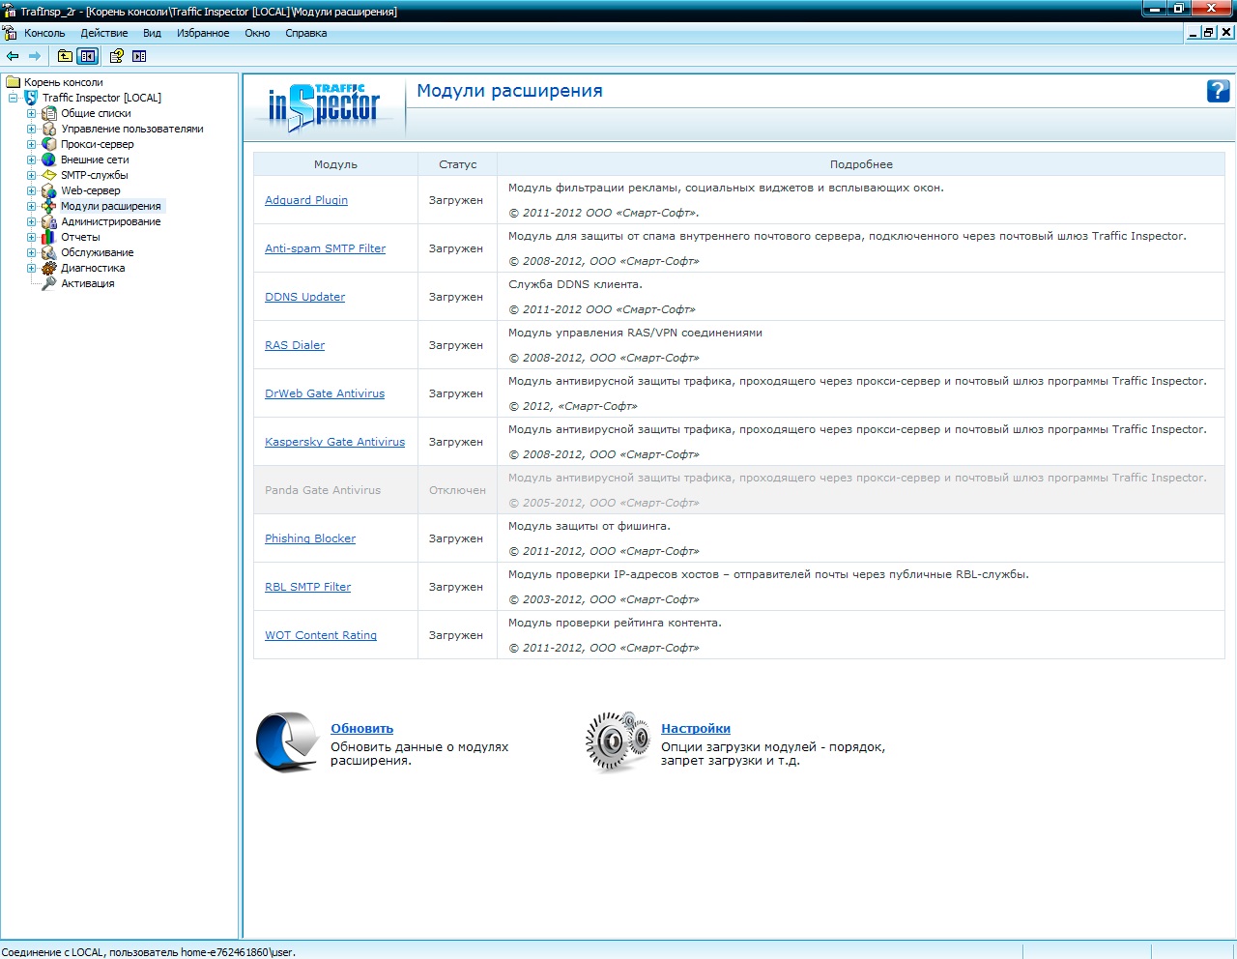1237x959 pixels.
Task: Click the Диагностика gear icon
Action: (49, 268)
